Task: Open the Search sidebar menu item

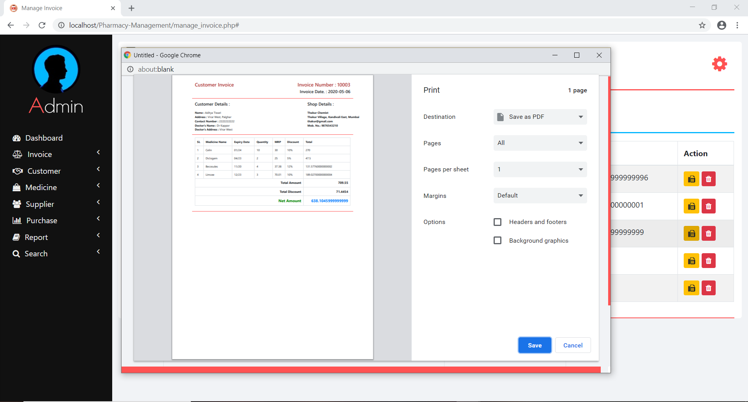Action: pyautogui.click(x=56, y=254)
